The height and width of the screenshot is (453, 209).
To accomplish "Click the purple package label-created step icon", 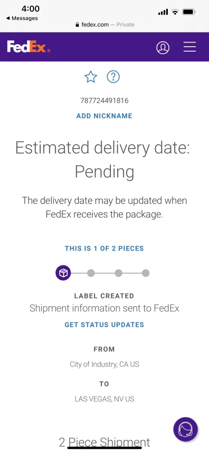I will pyautogui.click(x=63, y=273).
